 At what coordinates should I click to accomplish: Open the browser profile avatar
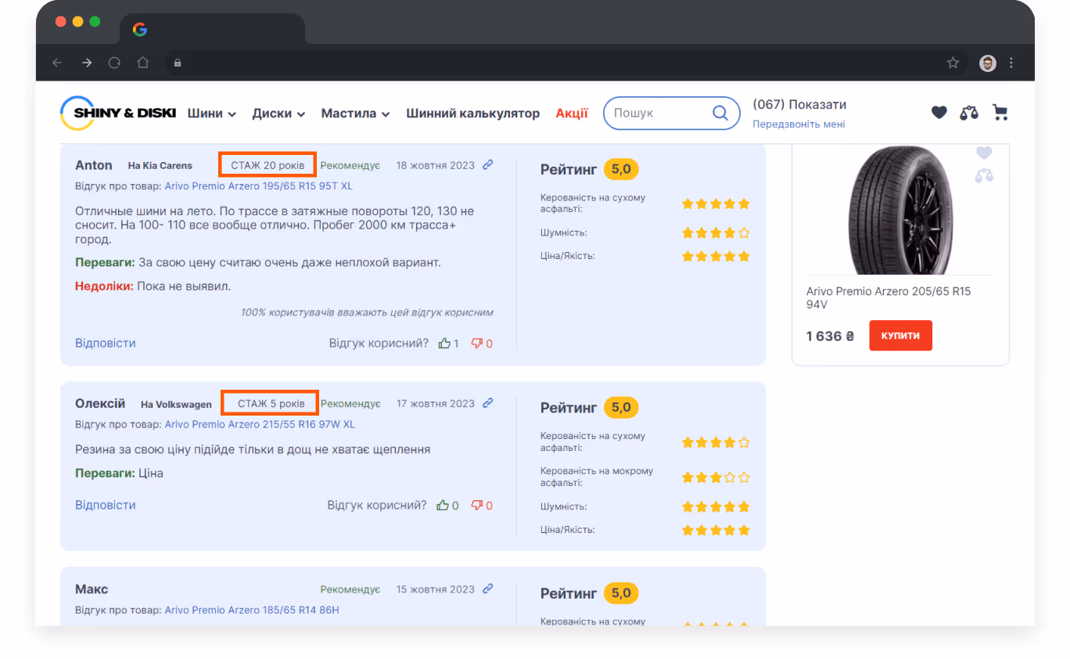(988, 63)
